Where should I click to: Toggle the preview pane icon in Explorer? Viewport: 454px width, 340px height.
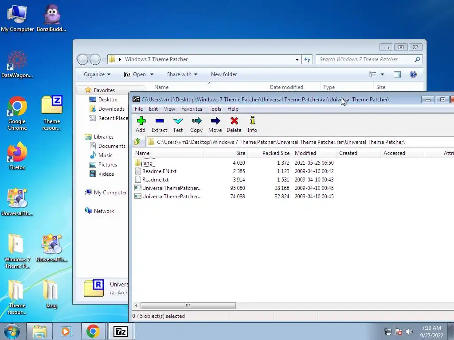pos(397,74)
